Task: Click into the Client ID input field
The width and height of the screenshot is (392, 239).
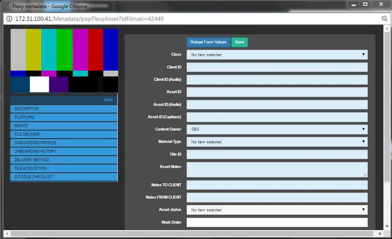Action: 277,67
